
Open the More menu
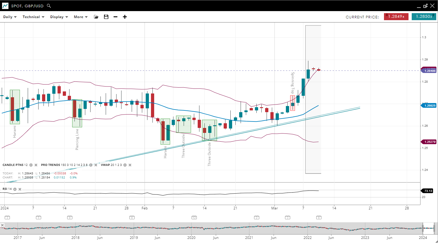coord(81,17)
